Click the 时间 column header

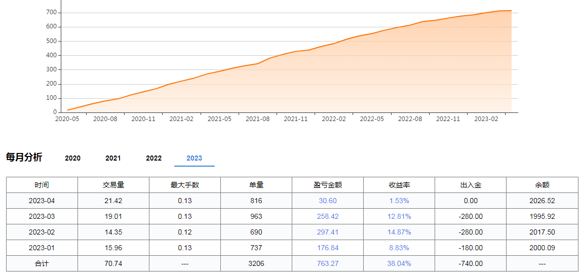(42, 185)
